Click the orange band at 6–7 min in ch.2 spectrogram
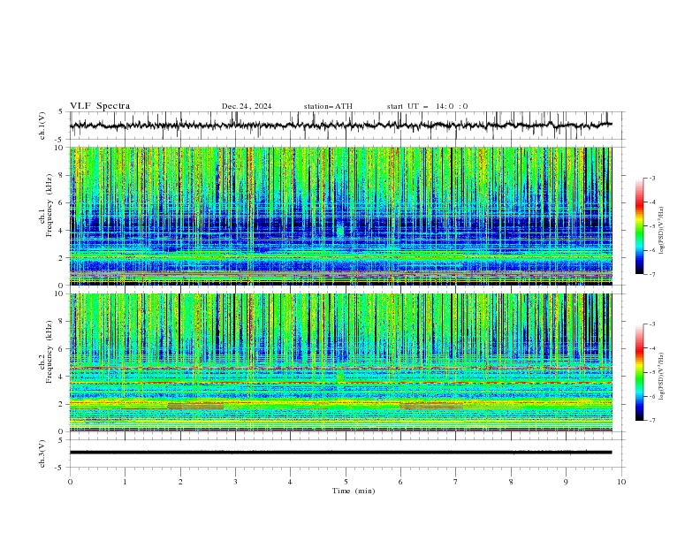This screenshot has width=700, height=541. [x=430, y=407]
